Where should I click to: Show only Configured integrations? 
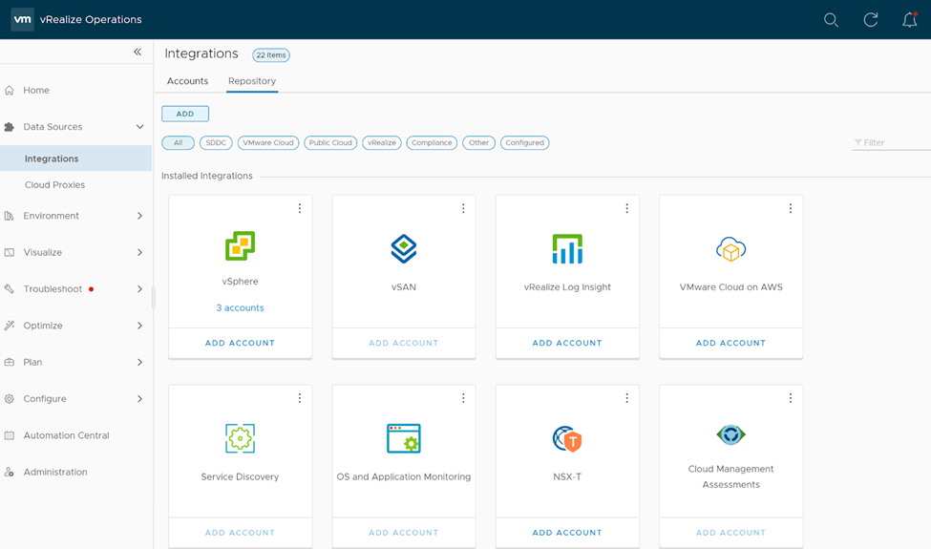pyautogui.click(x=525, y=142)
